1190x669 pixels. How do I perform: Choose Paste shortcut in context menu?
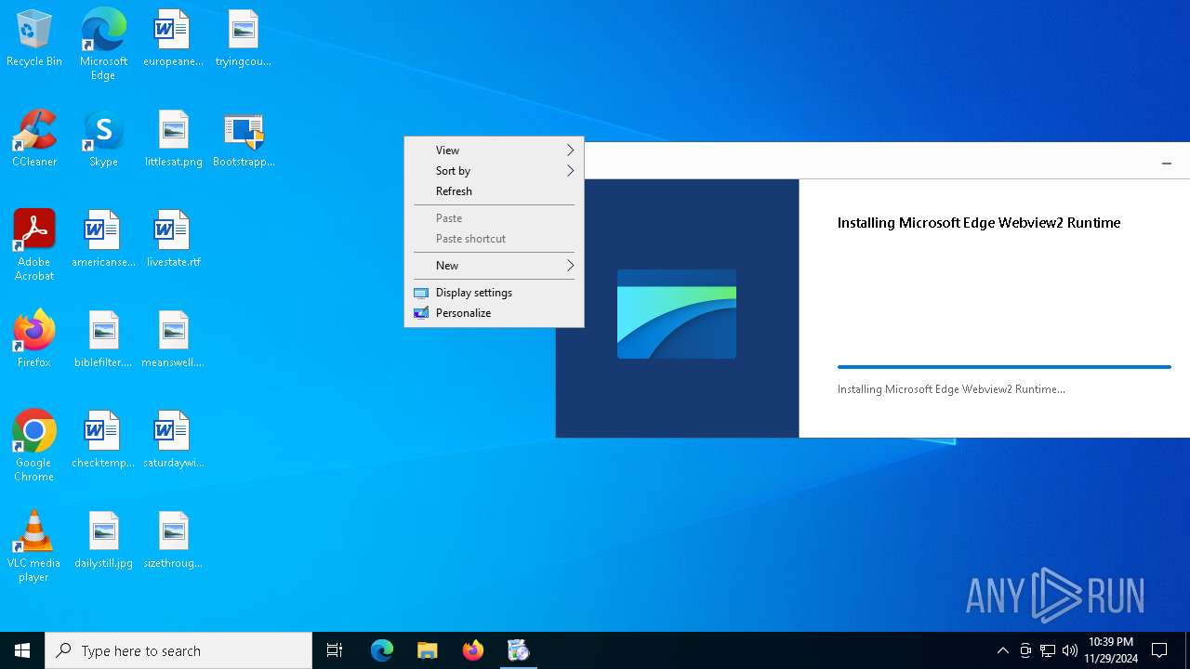tap(494, 239)
